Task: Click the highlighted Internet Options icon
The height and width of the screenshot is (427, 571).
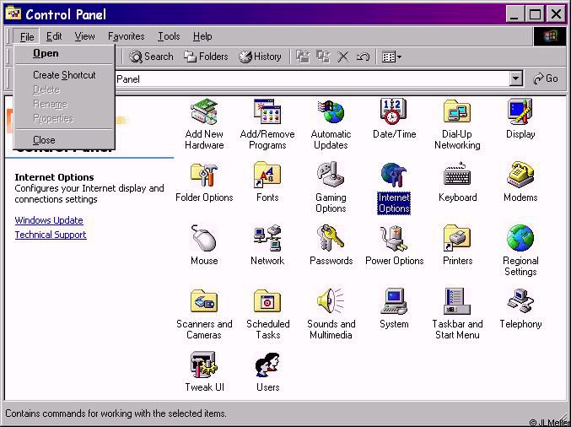Action: 394,176
